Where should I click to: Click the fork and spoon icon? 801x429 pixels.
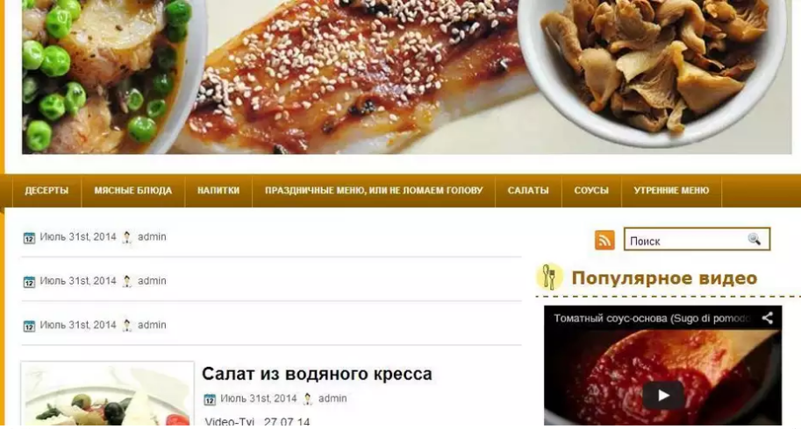pyautogui.click(x=549, y=277)
